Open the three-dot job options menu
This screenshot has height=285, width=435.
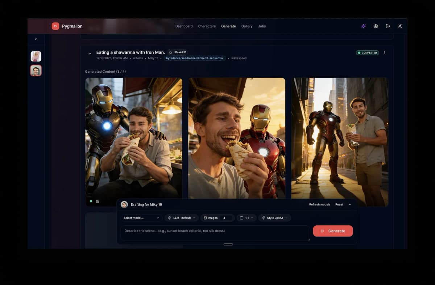click(385, 53)
